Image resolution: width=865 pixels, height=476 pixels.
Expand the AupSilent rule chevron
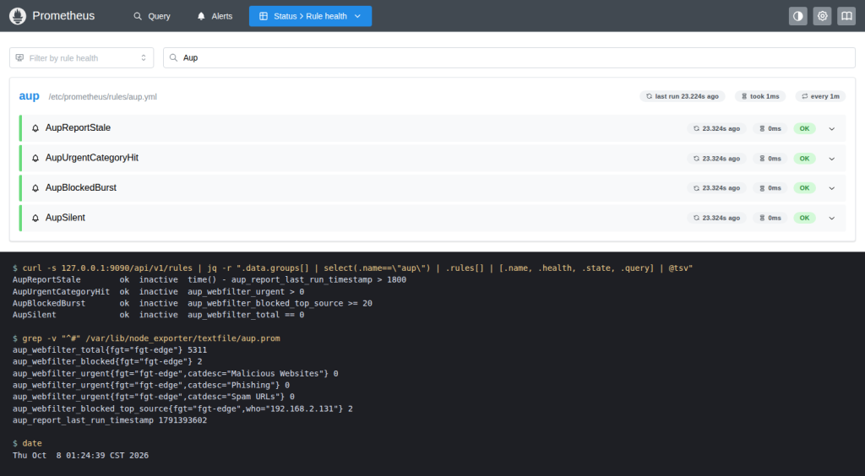click(x=832, y=218)
